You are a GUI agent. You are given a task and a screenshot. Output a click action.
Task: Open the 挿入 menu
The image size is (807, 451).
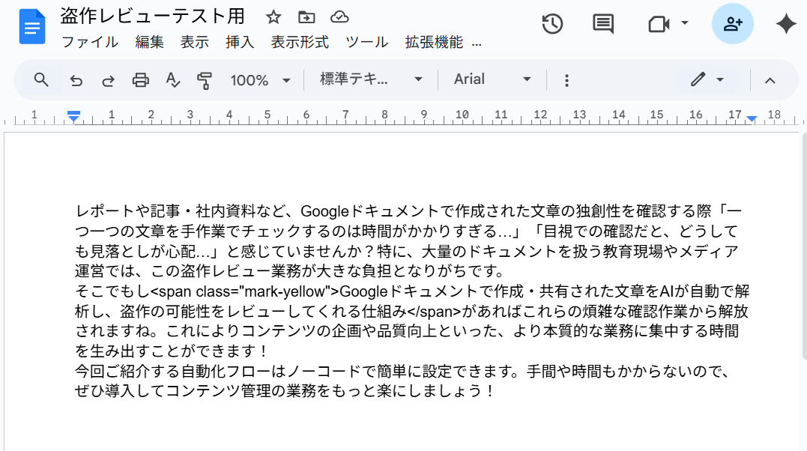tap(240, 42)
